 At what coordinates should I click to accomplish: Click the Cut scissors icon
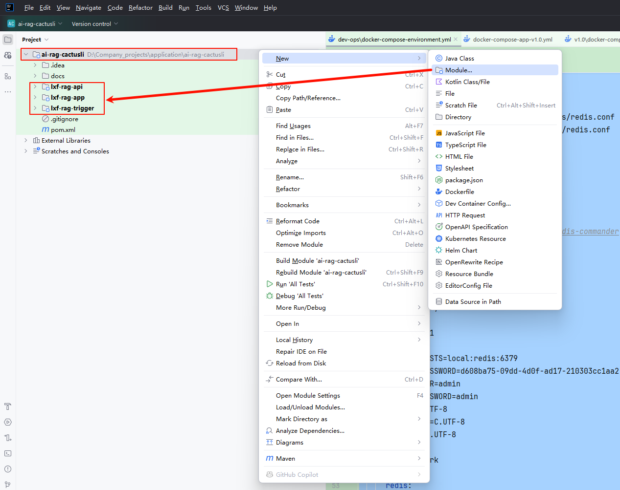pos(270,74)
